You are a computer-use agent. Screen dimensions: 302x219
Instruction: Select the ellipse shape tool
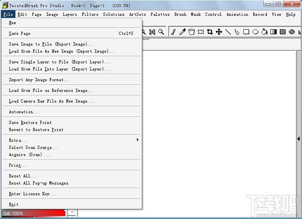[255, 32]
